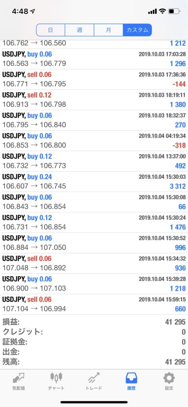Image resolution: width=188 pixels, height=407 pixels.
Task: Tap the 損益 profit total row
Action: (x=94, y=322)
